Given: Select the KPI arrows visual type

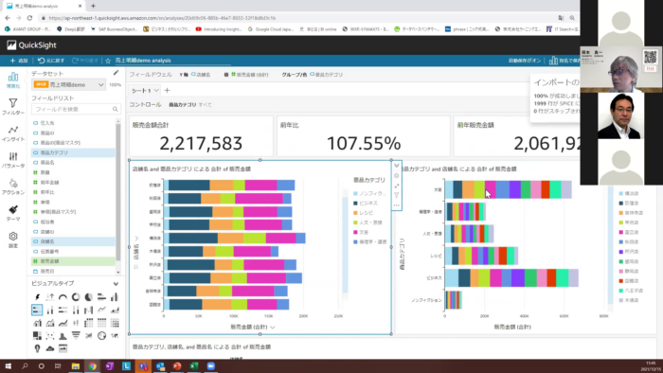Looking at the screenshot, I should click(50, 297).
